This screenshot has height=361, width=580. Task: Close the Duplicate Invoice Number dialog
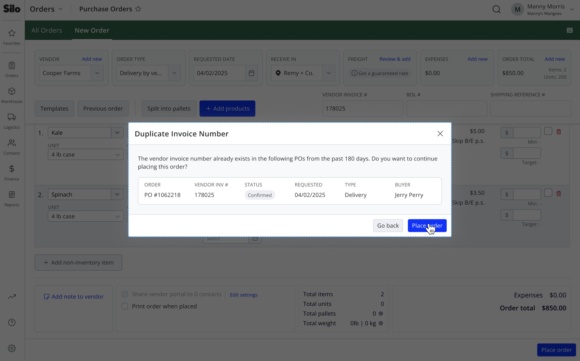(440, 134)
